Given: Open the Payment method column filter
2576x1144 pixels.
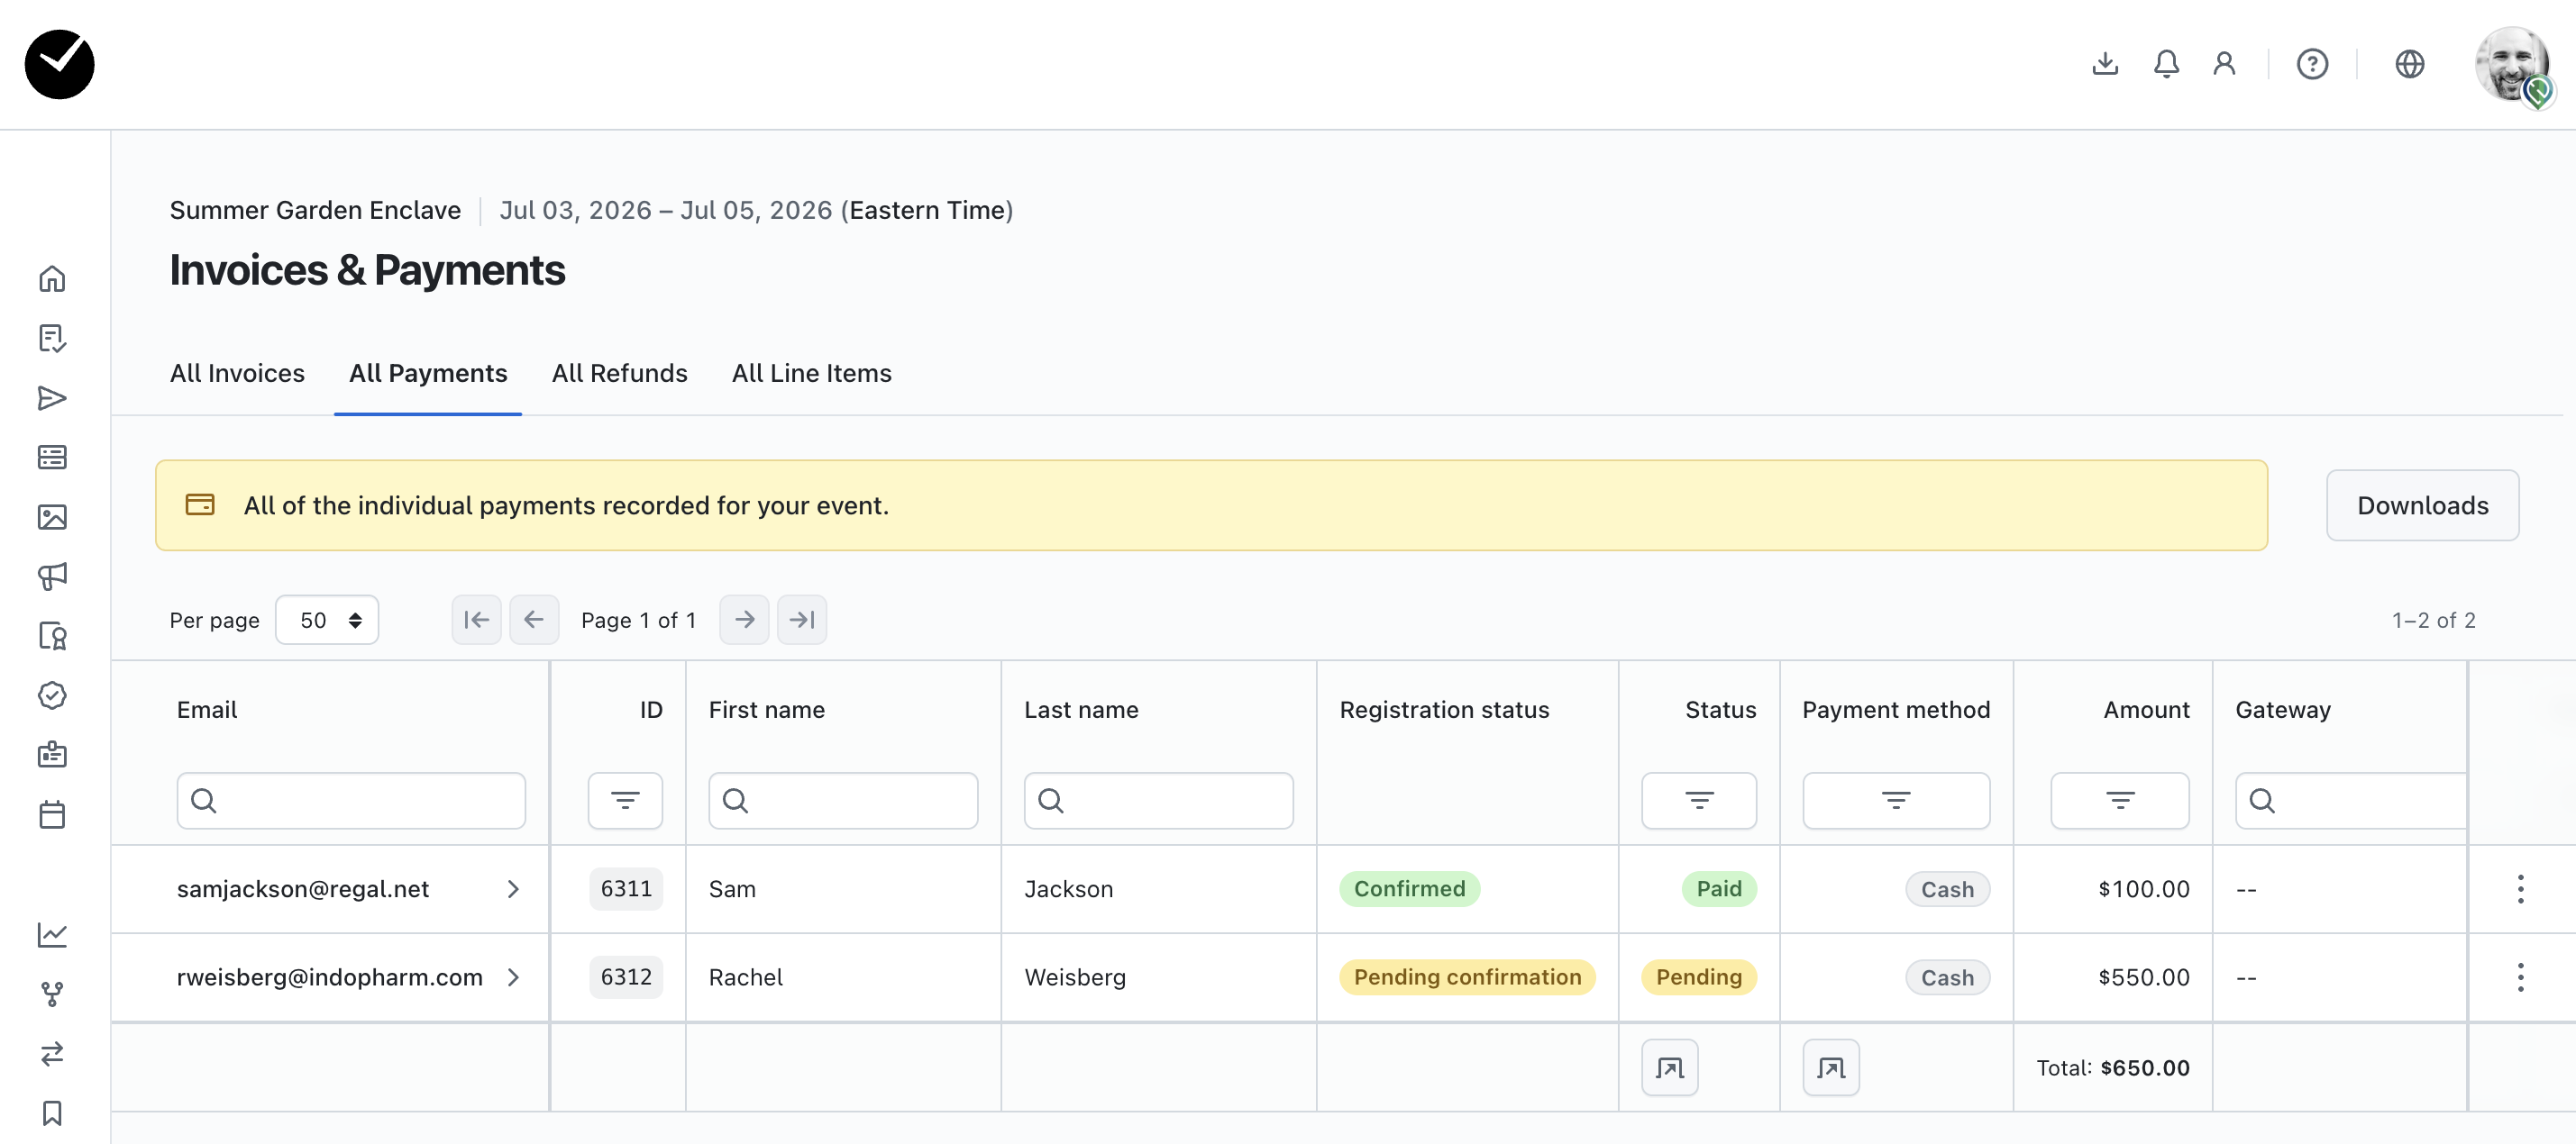Looking at the screenshot, I should (x=1895, y=799).
